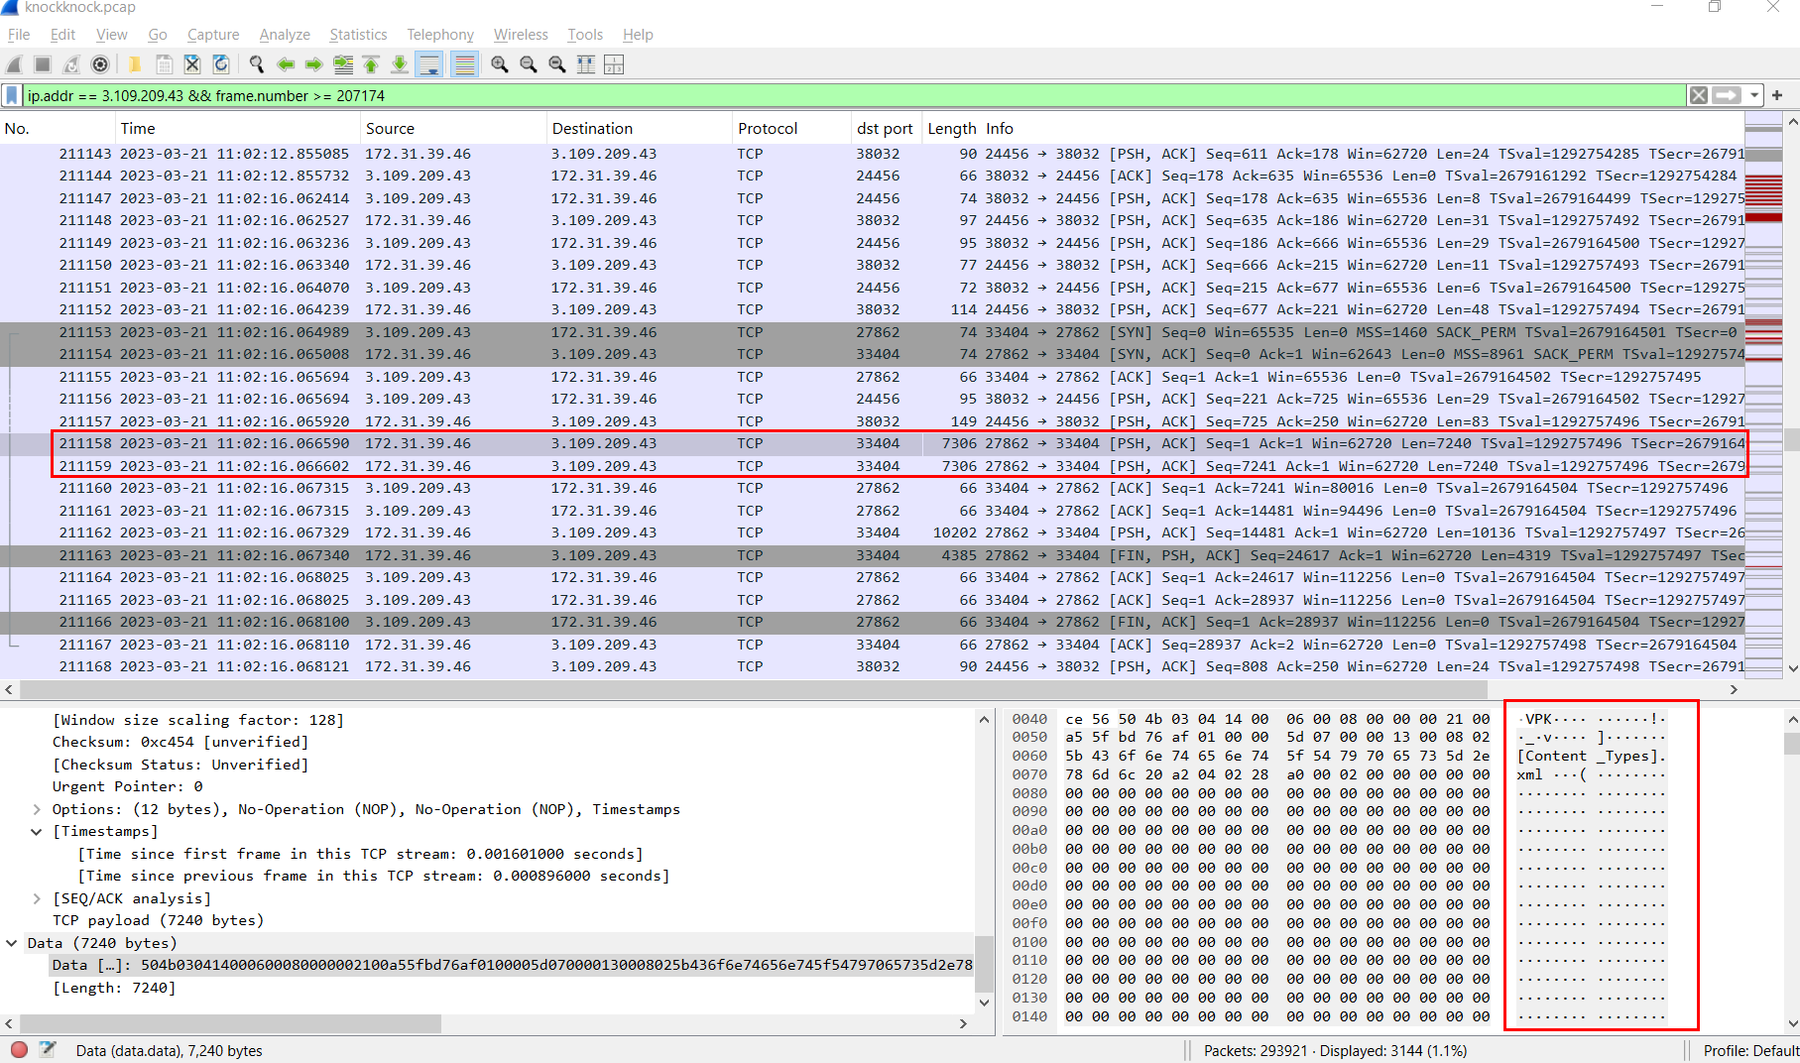Reload this capture file
Screen dimensions: 1800x1063
[x=221, y=65]
